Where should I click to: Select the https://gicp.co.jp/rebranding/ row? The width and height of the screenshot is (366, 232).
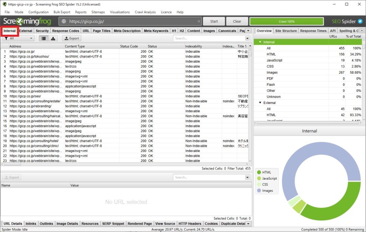(124, 106)
